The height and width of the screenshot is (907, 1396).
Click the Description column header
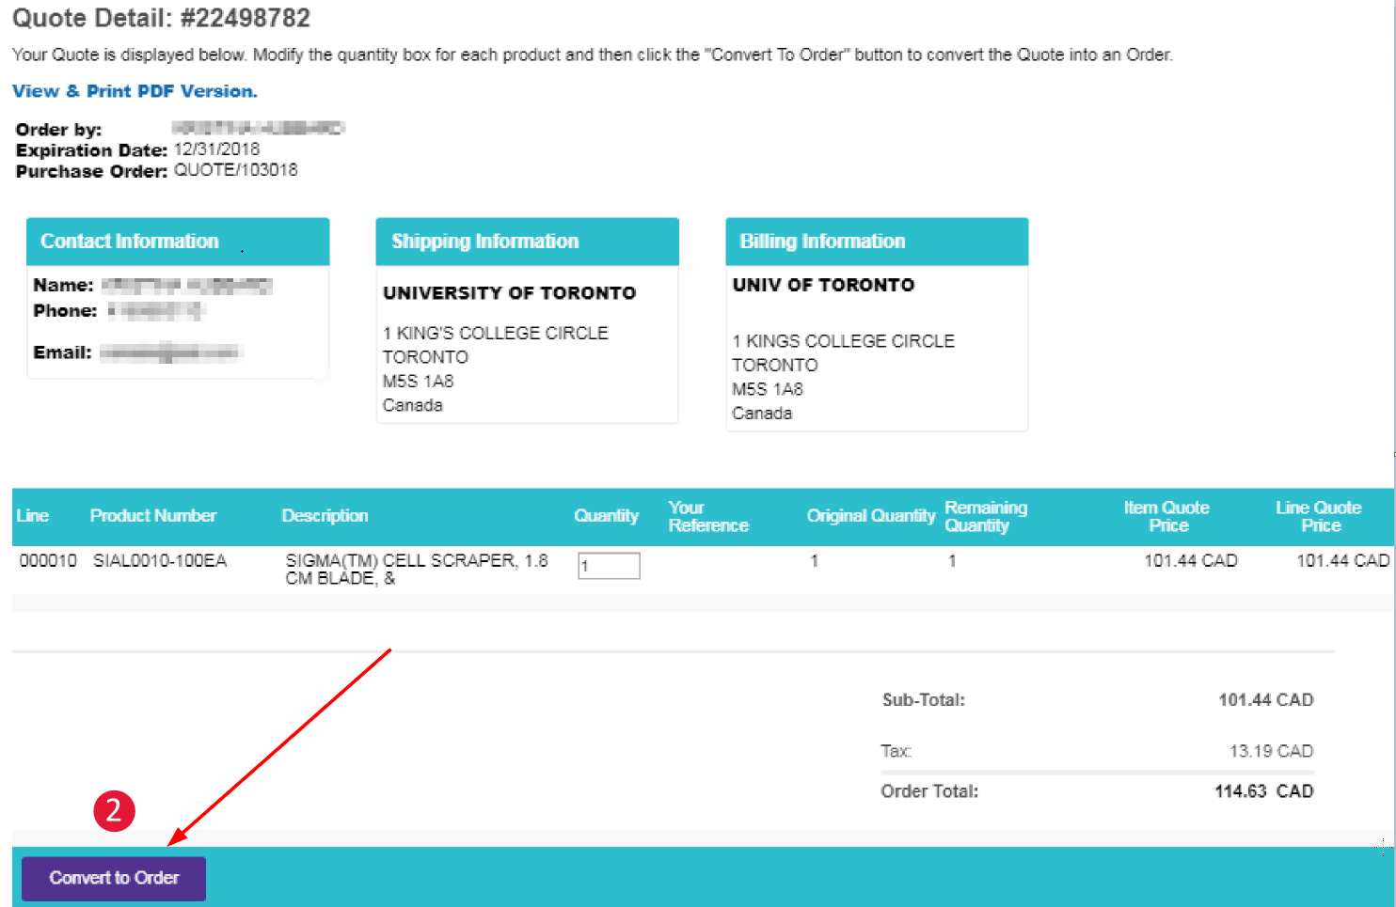pos(325,516)
